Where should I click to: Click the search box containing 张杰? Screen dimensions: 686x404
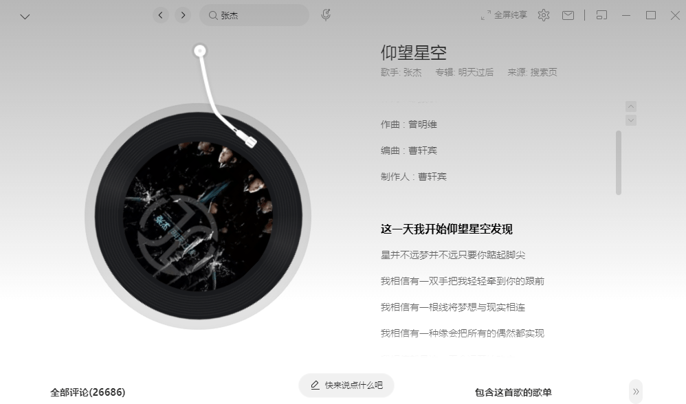[x=254, y=15]
